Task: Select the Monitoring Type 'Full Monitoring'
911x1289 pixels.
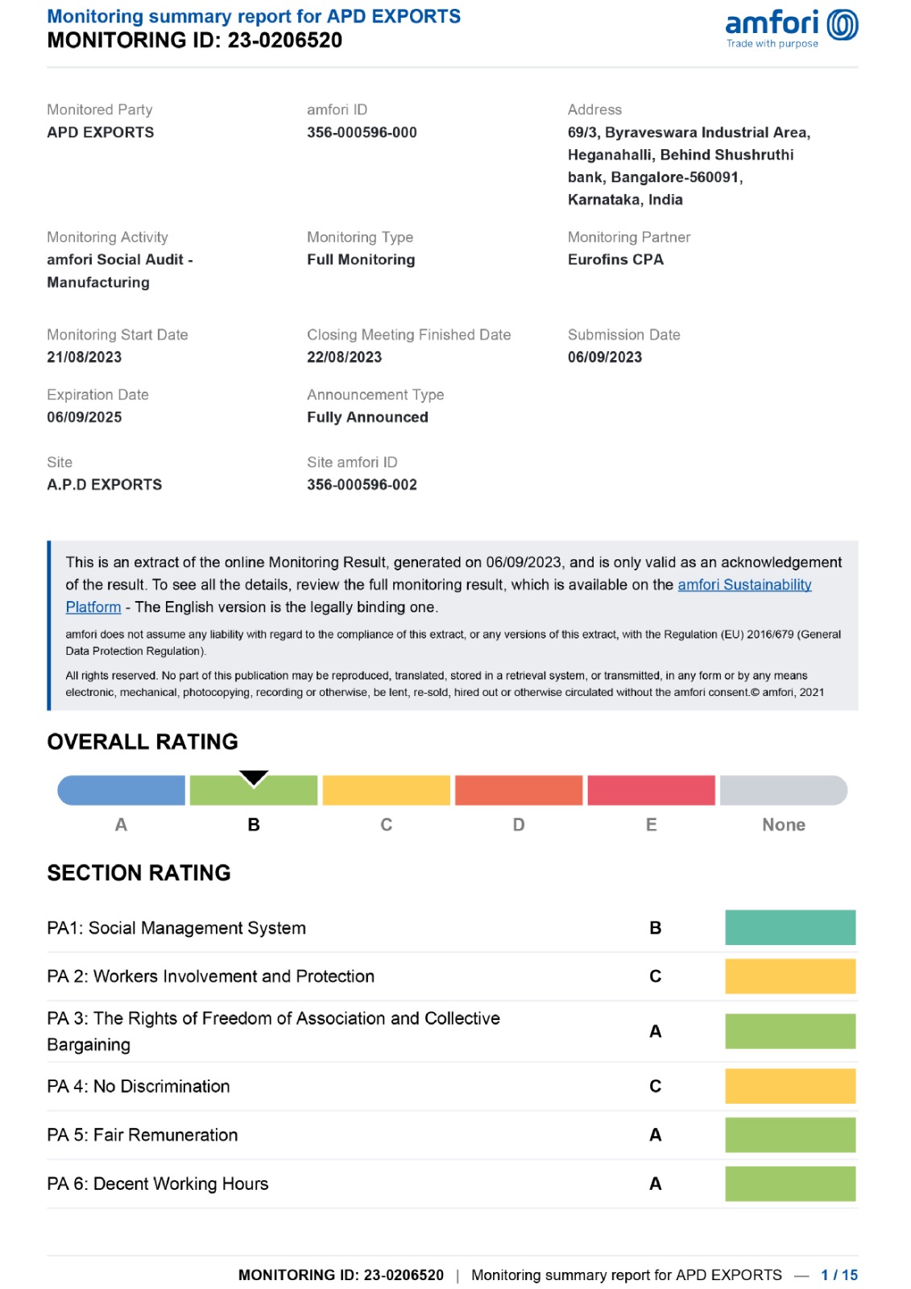Action: coord(361,259)
